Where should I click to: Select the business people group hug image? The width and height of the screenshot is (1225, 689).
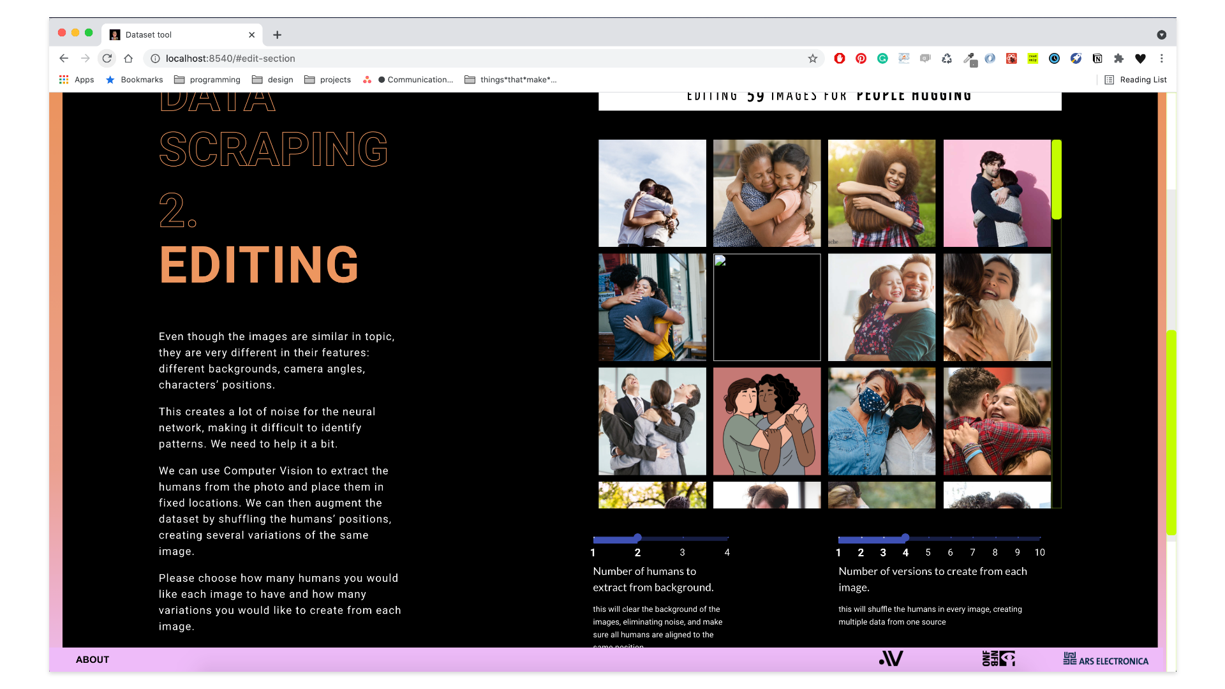click(x=652, y=421)
